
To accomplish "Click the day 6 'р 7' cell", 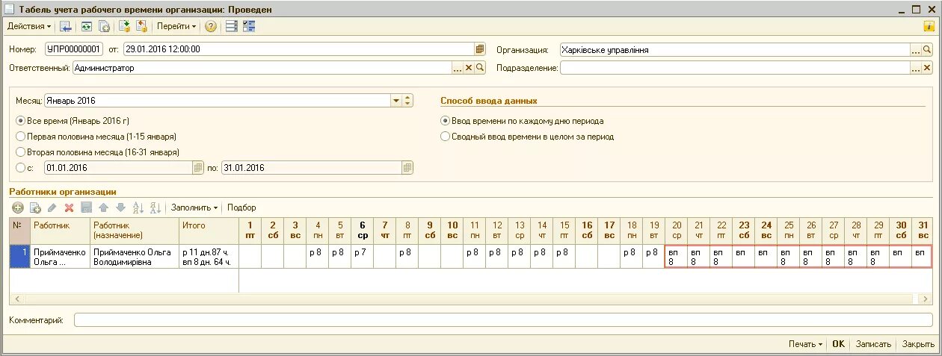I will [x=363, y=256].
